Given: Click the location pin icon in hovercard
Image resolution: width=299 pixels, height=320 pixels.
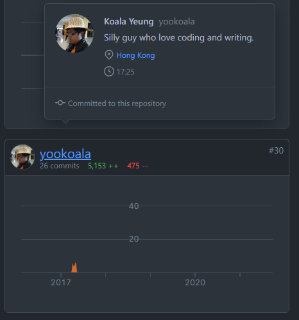Looking at the screenshot, I should 109,55.
